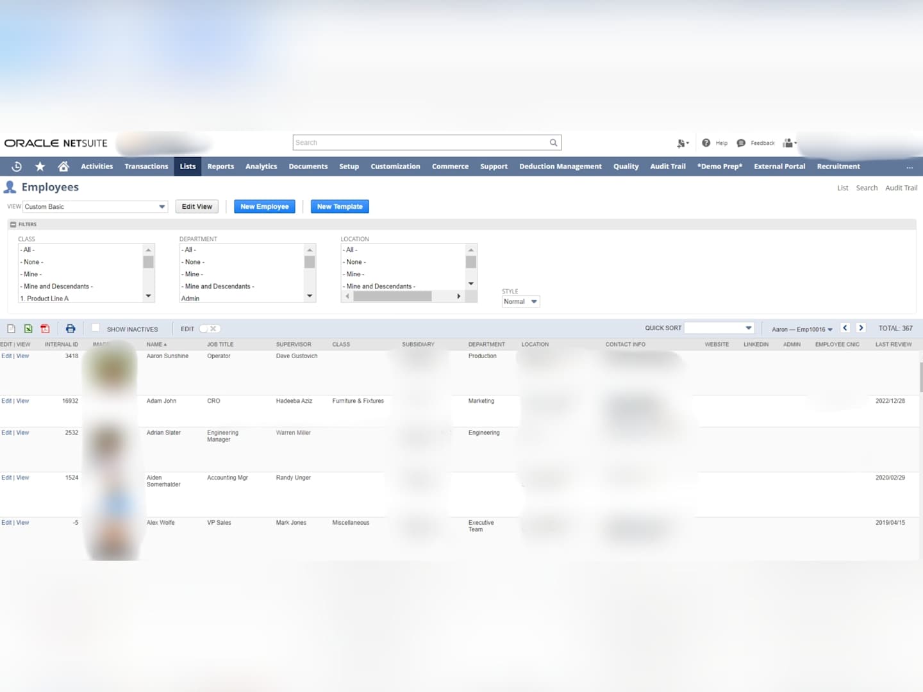The width and height of the screenshot is (923, 692).
Task: Sort by the Name column header
Action: point(156,345)
